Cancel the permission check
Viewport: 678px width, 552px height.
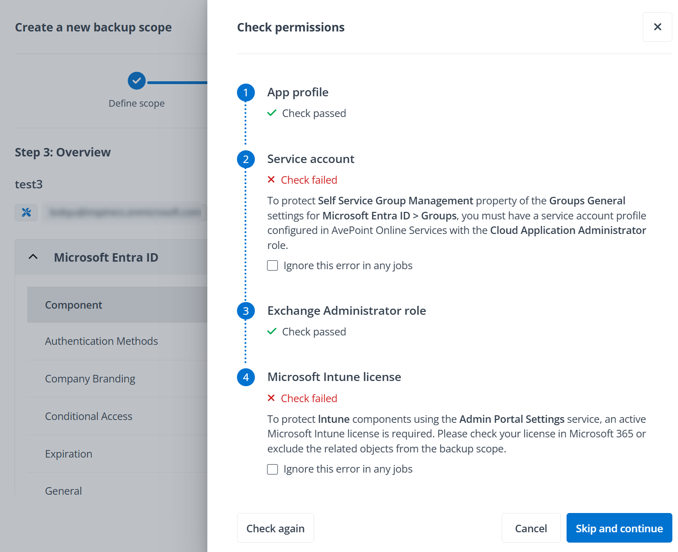click(x=531, y=528)
